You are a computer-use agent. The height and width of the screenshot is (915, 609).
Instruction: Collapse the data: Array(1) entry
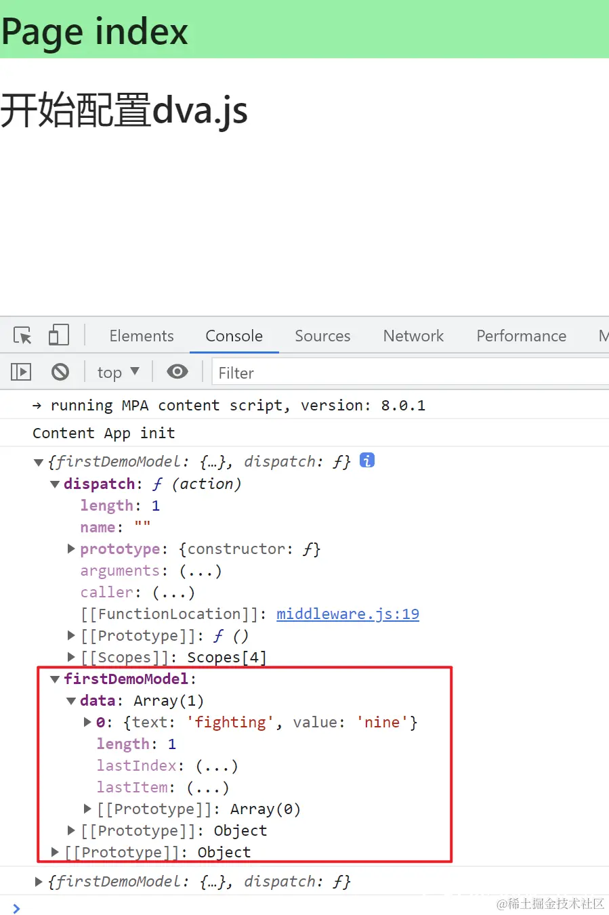pos(71,701)
